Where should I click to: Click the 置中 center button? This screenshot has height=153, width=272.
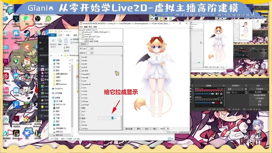(139, 129)
